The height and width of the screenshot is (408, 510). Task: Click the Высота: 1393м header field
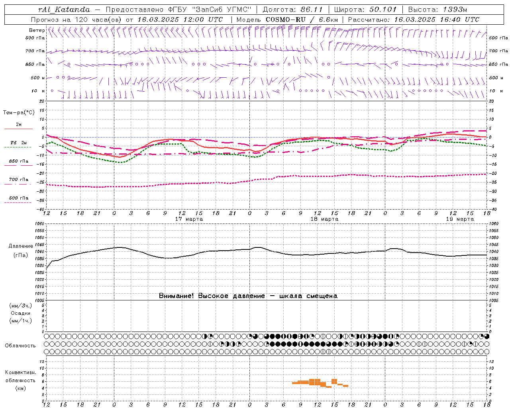pos(437,10)
